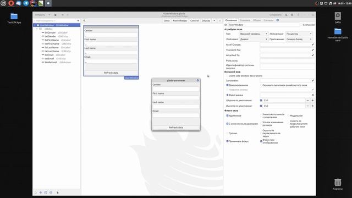Open the Подсказка combo box (Диалог)
The image size is (352, 198).
(254, 39)
